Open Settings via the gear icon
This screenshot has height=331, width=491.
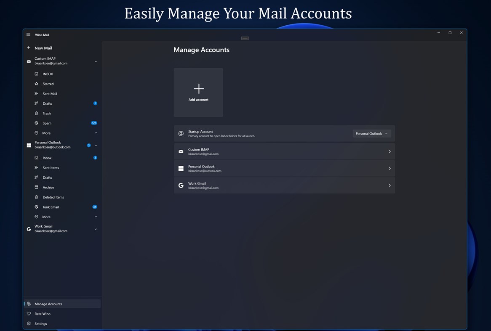point(28,323)
